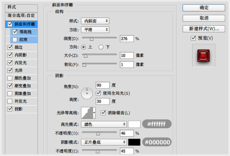This screenshot has height=156, width=230.
Task: Select the 纹理 list entry label
Action: tap(23, 39)
